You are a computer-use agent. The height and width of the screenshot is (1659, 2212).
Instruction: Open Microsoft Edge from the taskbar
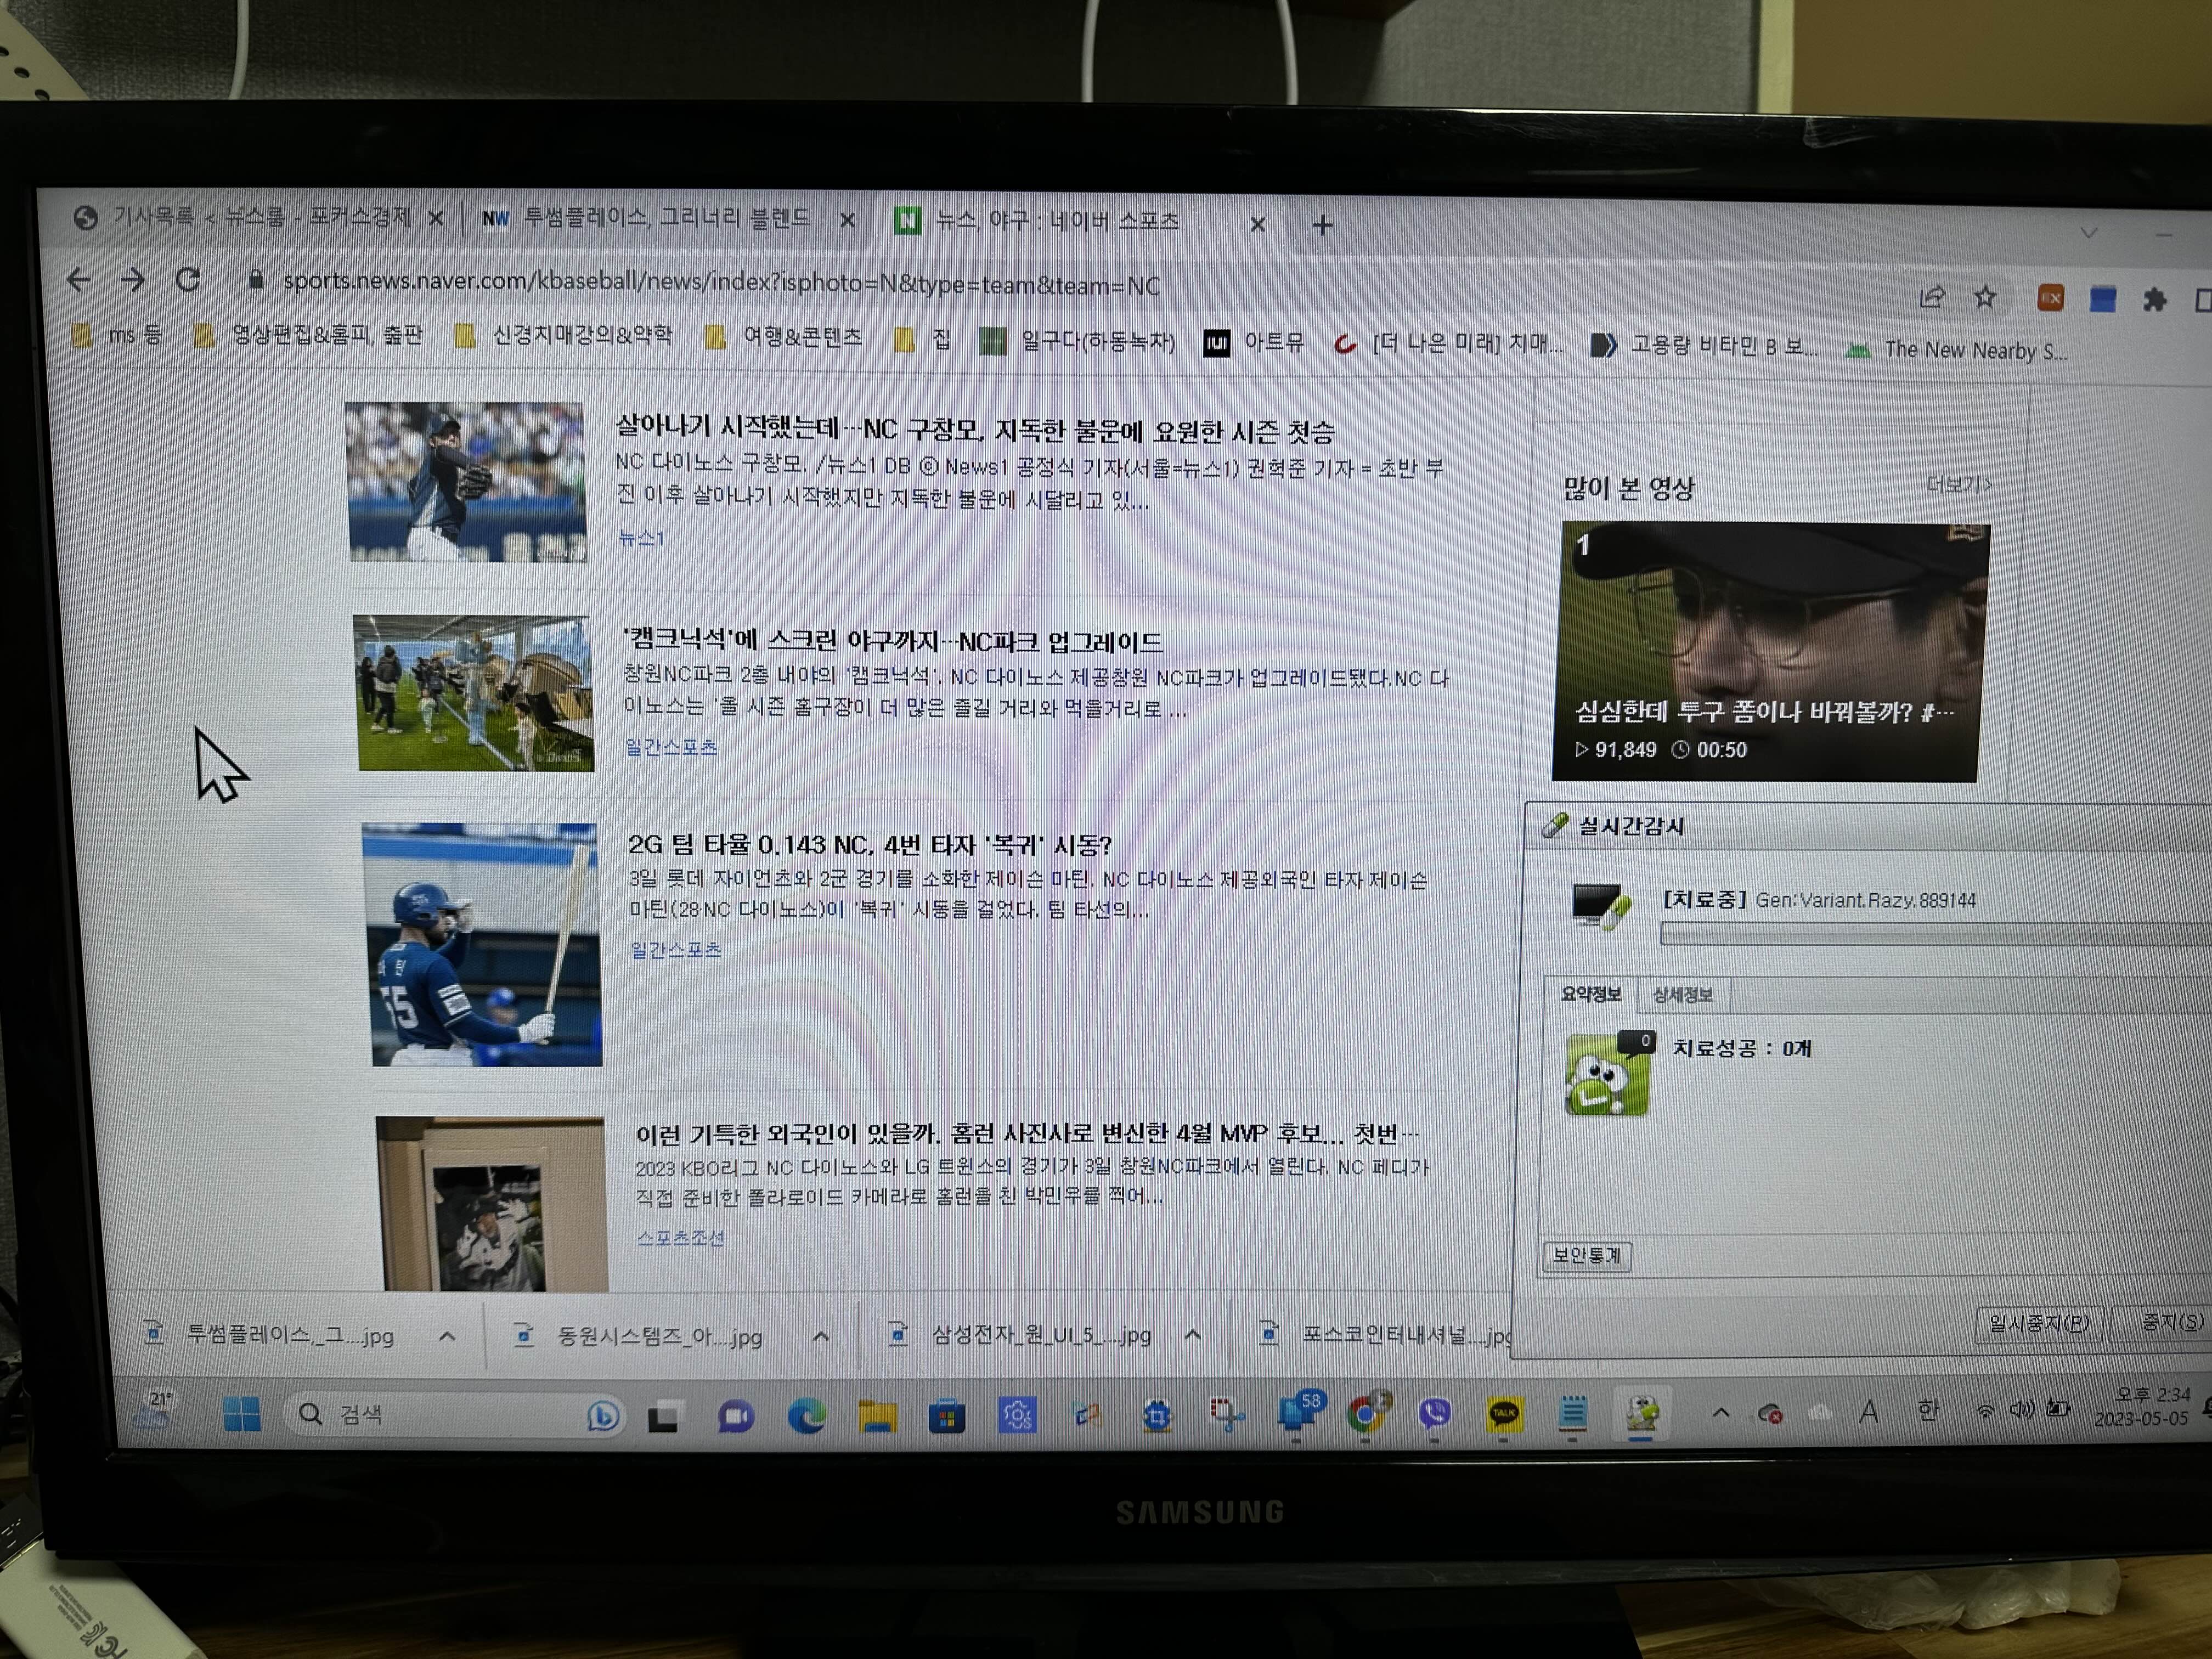pyautogui.click(x=806, y=1416)
